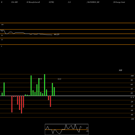Click the -80 label on MR right axis

click(x=132, y=115)
